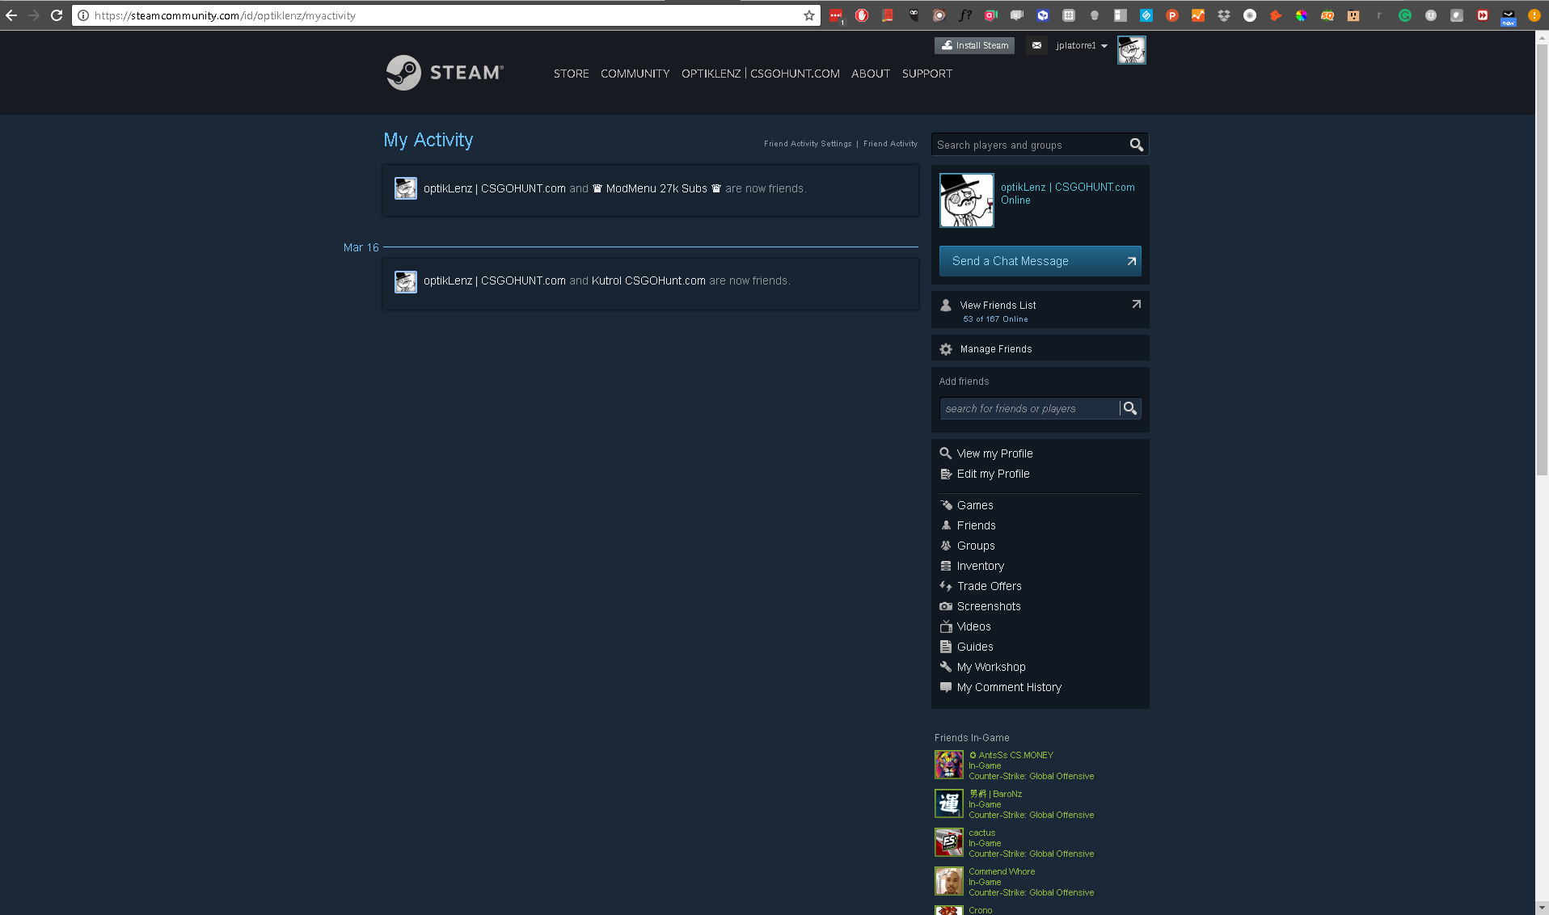This screenshot has height=915, width=1549.
Task: Open the COMMUNITY menu
Action: (635, 74)
